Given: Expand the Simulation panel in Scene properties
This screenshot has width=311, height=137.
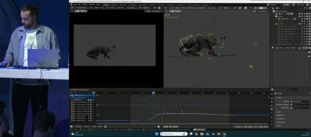Looking at the screenshot, I should (280, 118).
